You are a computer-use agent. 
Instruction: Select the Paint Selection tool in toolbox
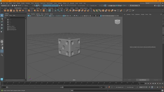click(2, 22)
